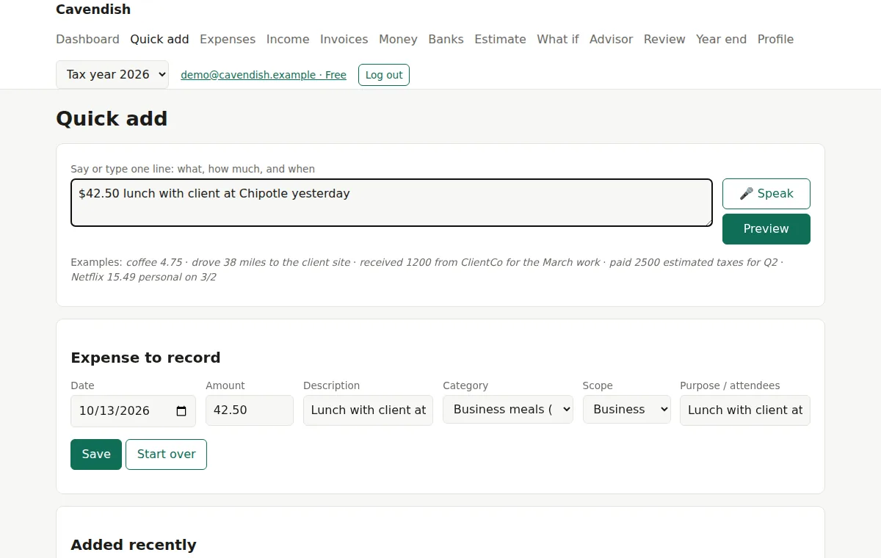The height and width of the screenshot is (558, 881).
Task: Click the 'Quick add' page heading
Action: point(112,118)
